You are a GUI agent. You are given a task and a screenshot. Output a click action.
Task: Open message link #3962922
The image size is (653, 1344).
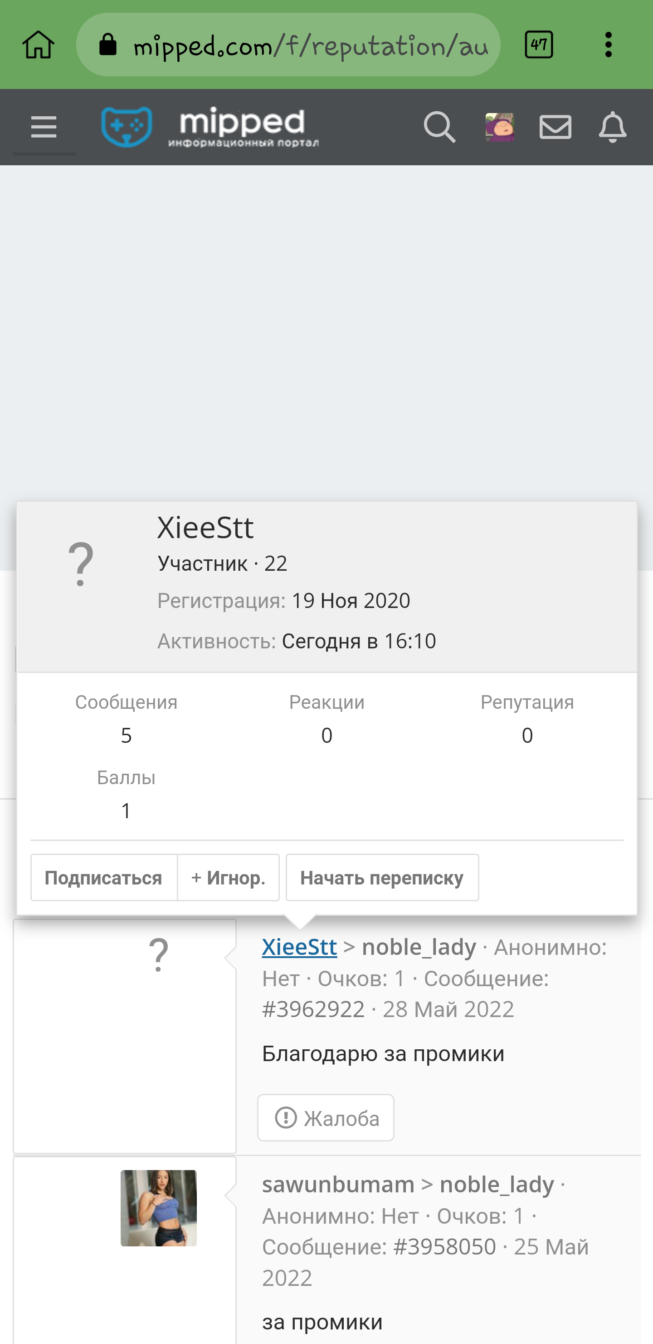313,1009
